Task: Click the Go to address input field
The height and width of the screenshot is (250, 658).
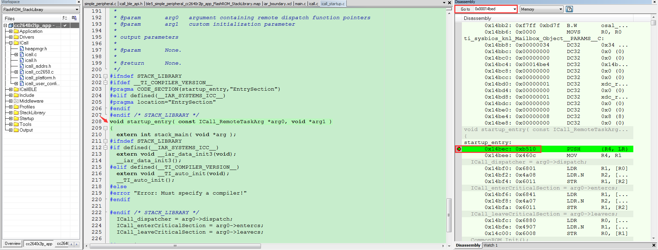Action: pos(493,9)
